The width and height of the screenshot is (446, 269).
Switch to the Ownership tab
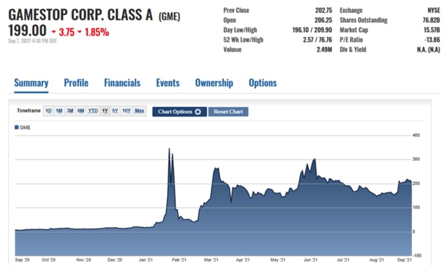[214, 83]
